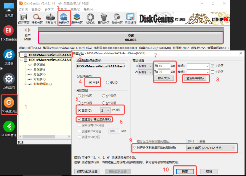Open partition 2 volume label (卷标) dropdown
The width and height of the screenshot is (246, 176).
198,72
